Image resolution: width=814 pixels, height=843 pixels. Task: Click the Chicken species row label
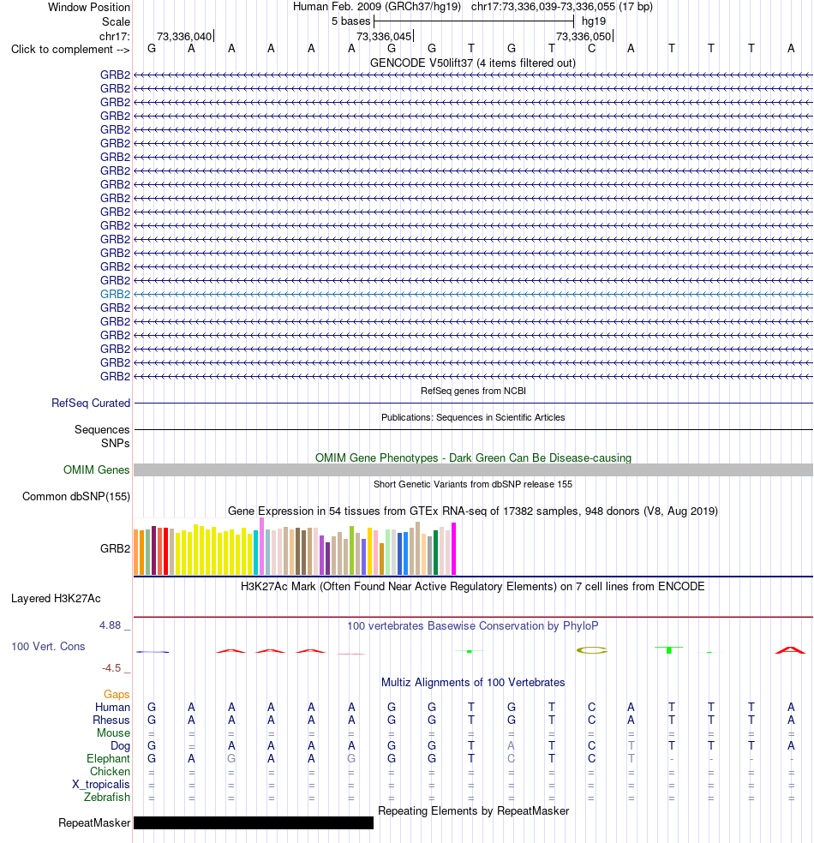pyautogui.click(x=110, y=772)
